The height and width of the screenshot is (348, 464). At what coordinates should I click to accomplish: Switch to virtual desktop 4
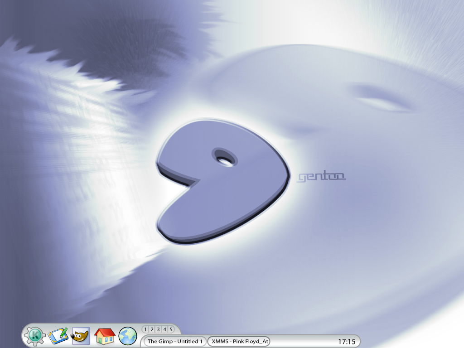point(165,329)
